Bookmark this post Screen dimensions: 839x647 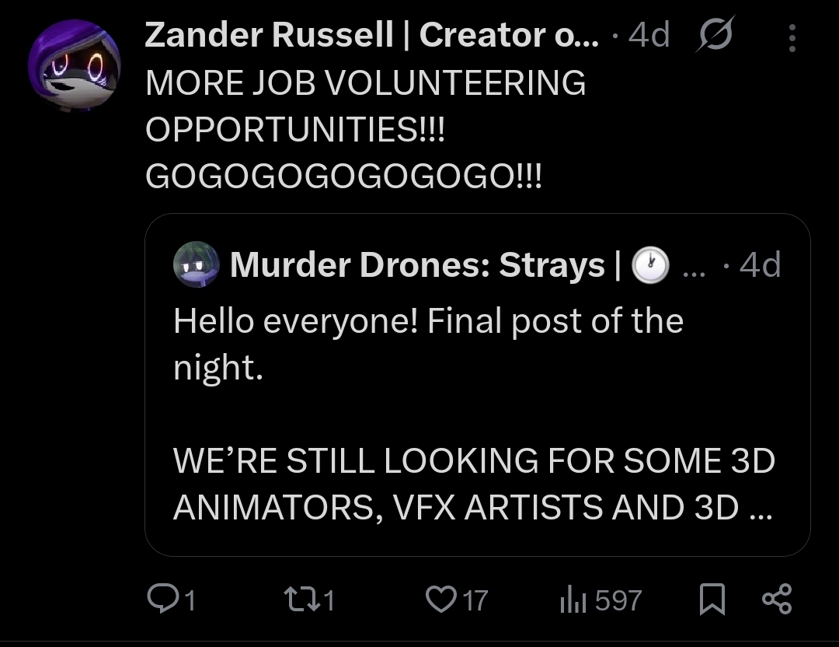710,600
